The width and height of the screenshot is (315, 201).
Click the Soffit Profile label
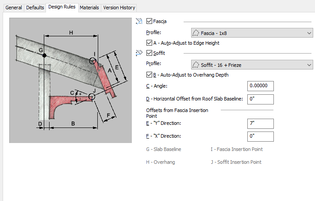tap(154, 63)
